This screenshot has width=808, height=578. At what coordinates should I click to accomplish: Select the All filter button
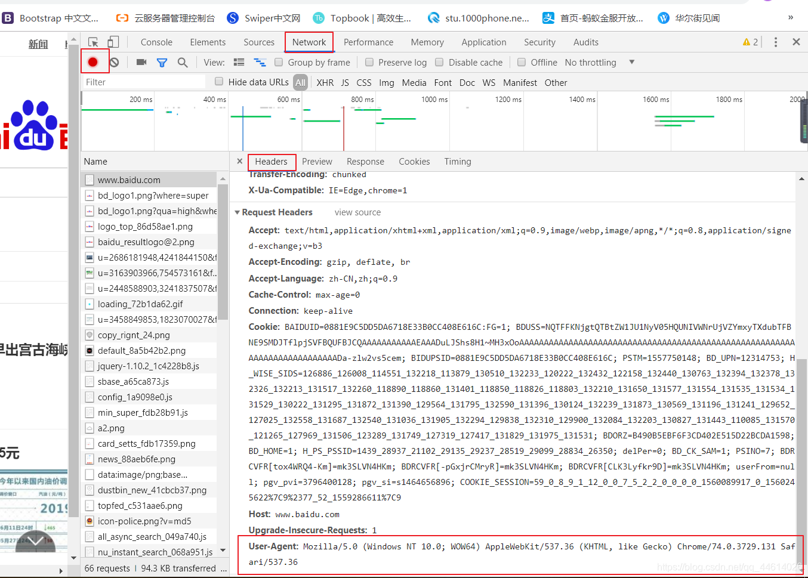pyautogui.click(x=300, y=82)
